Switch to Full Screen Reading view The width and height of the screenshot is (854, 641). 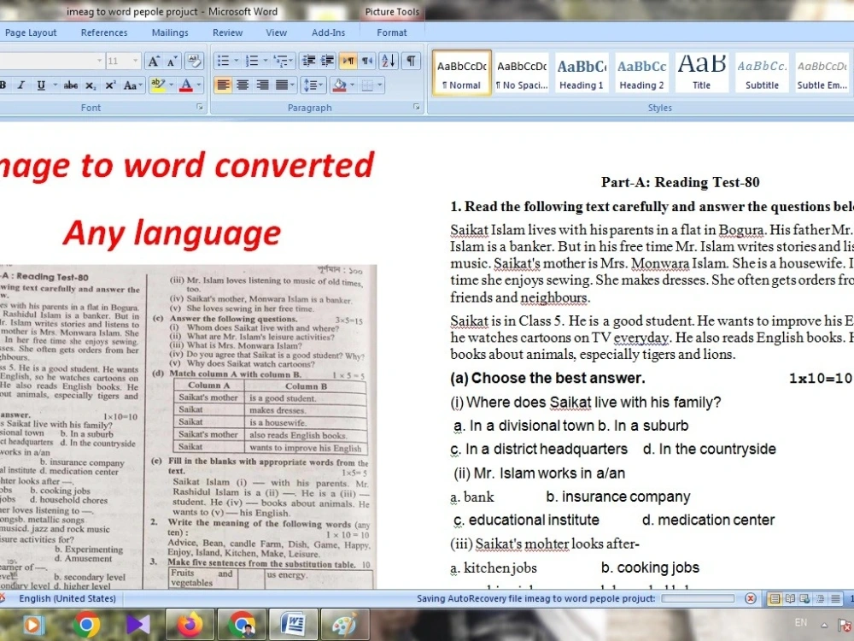click(x=790, y=599)
